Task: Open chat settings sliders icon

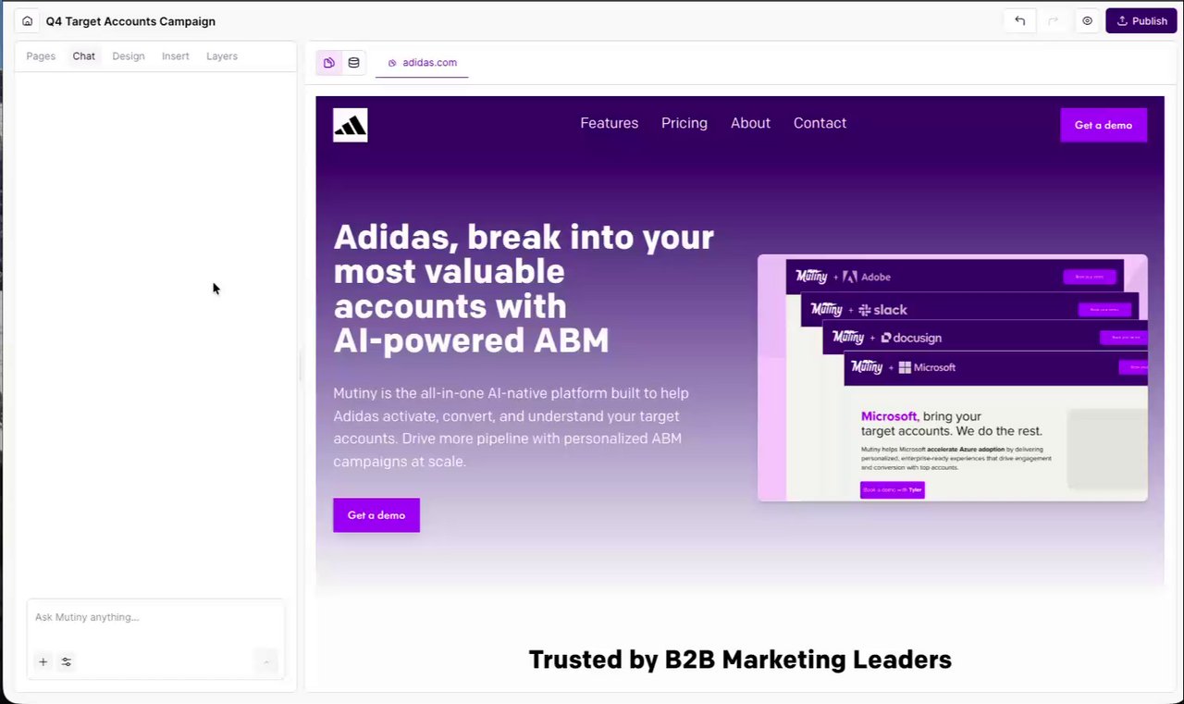Action: [67, 661]
